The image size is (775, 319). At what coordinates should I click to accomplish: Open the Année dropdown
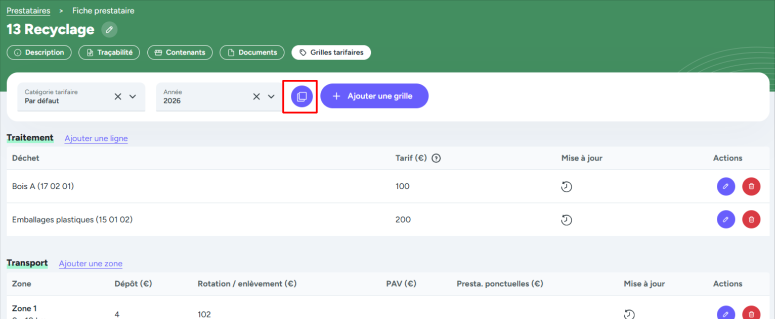coord(271,96)
